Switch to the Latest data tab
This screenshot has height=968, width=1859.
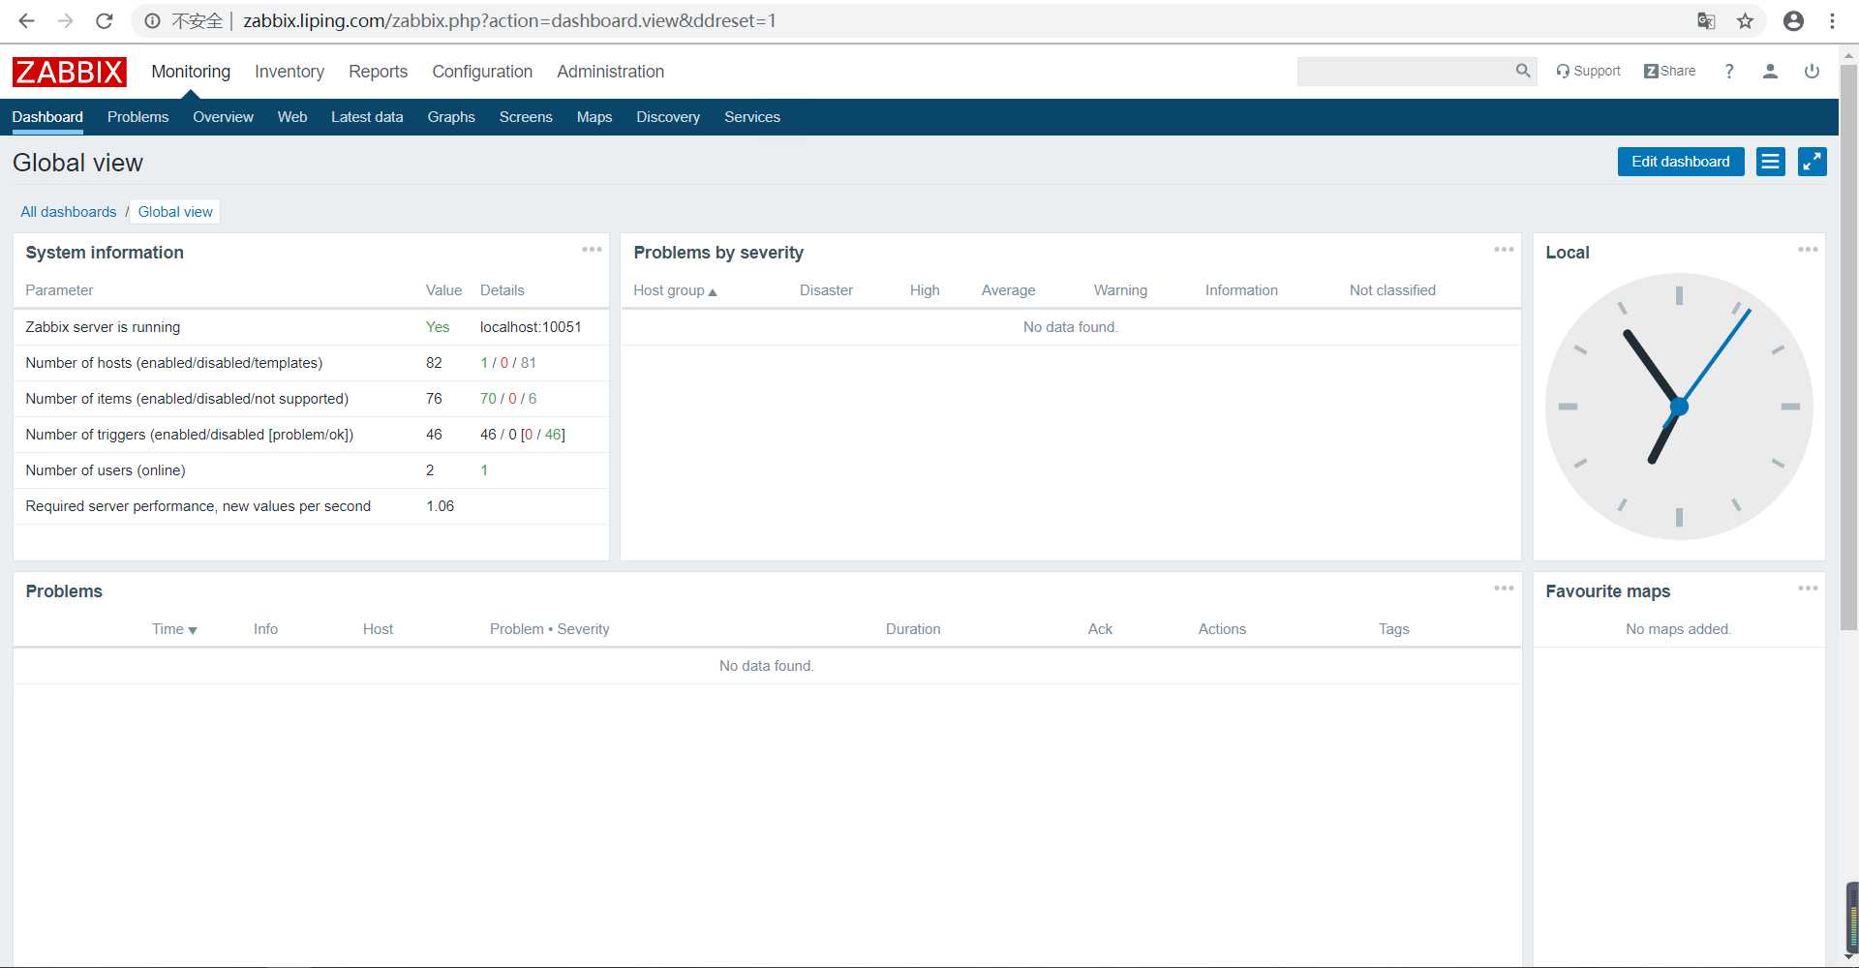pyautogui.click(x=367, y=117)
